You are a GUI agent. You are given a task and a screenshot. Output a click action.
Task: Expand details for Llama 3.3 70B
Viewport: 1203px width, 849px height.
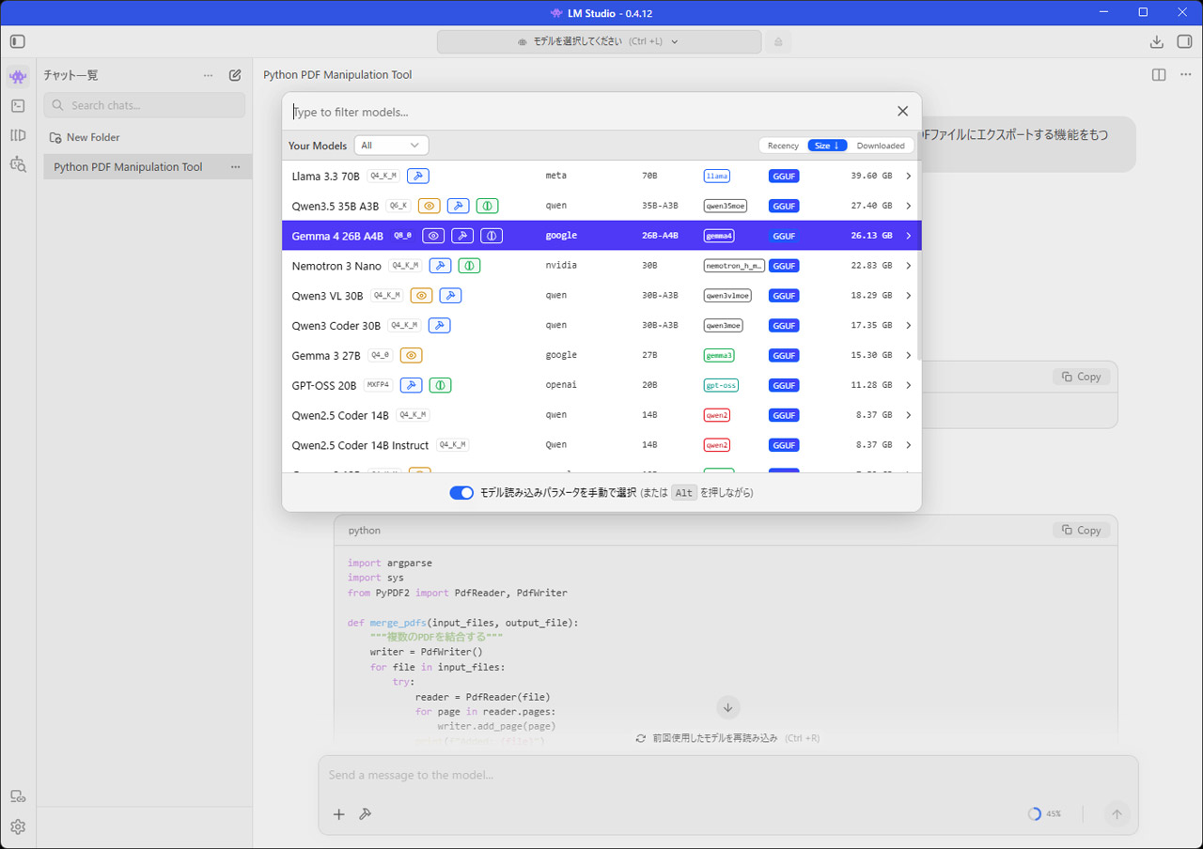coord(908,176)
